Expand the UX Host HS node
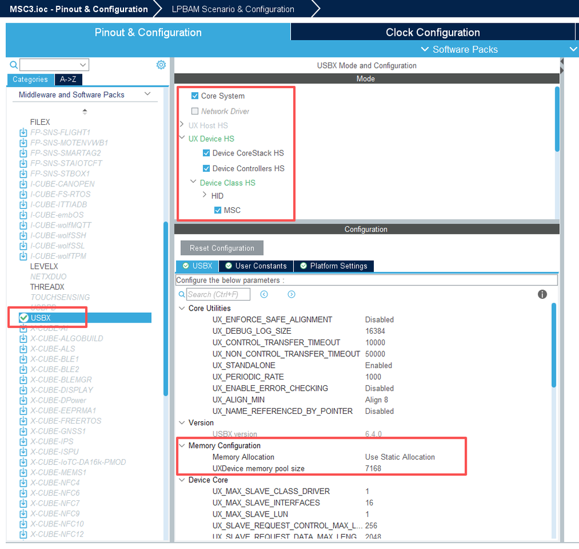The image size is (579, 549). click(181, 124)
